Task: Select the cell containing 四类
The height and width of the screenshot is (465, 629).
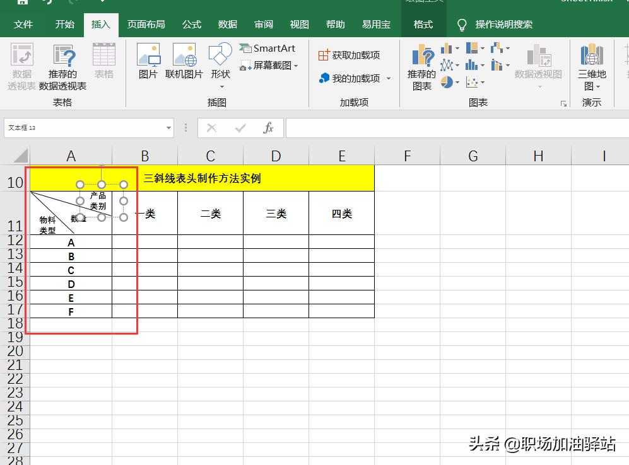Action: click(341, 213)
